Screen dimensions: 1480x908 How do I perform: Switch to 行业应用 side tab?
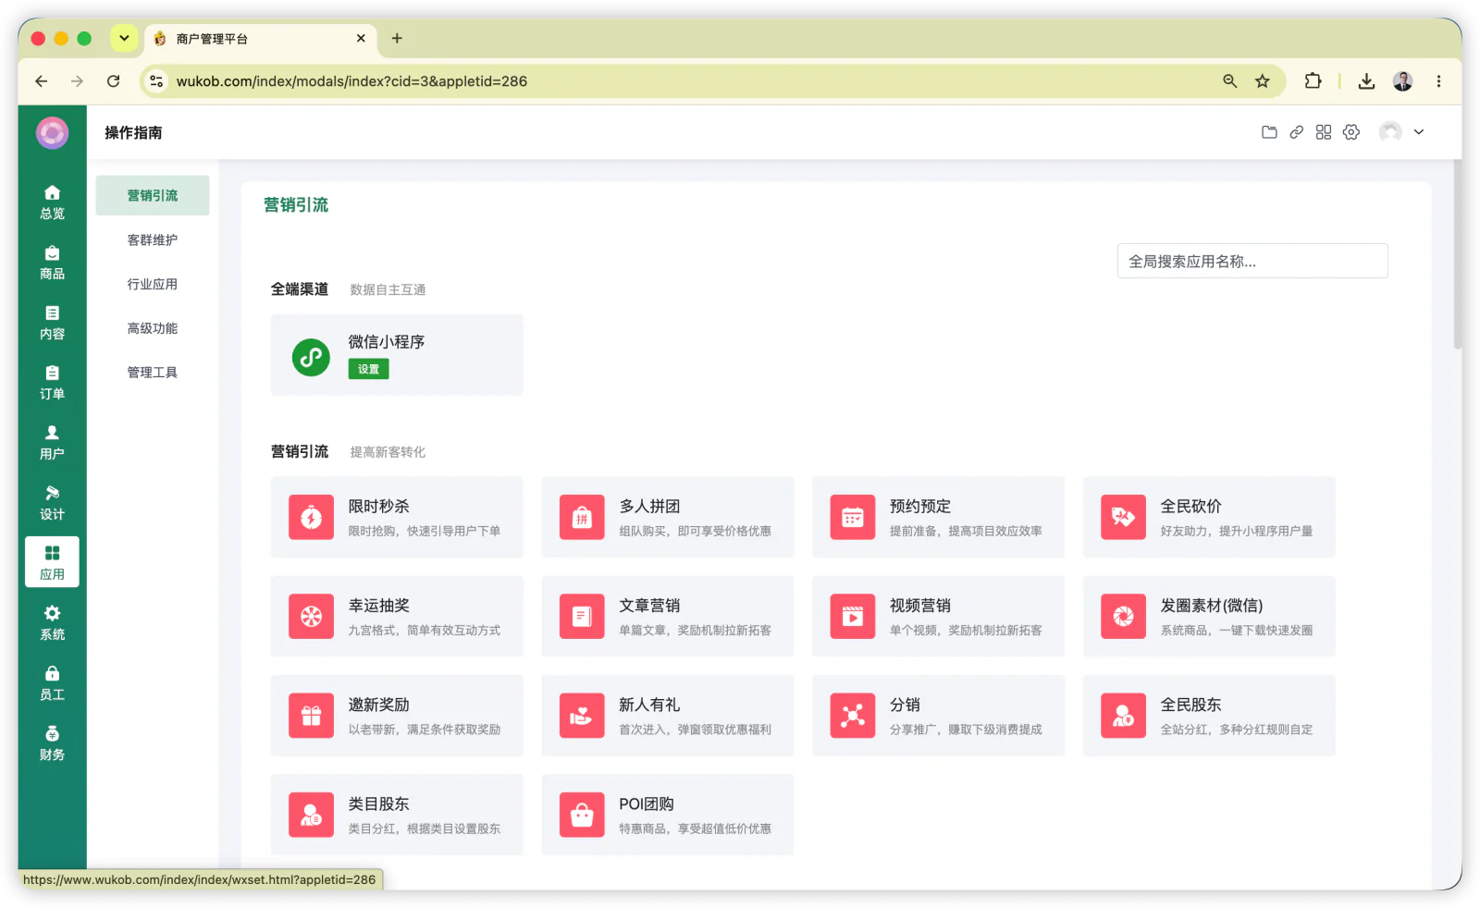pyautogui.click(x=153, y=284)
